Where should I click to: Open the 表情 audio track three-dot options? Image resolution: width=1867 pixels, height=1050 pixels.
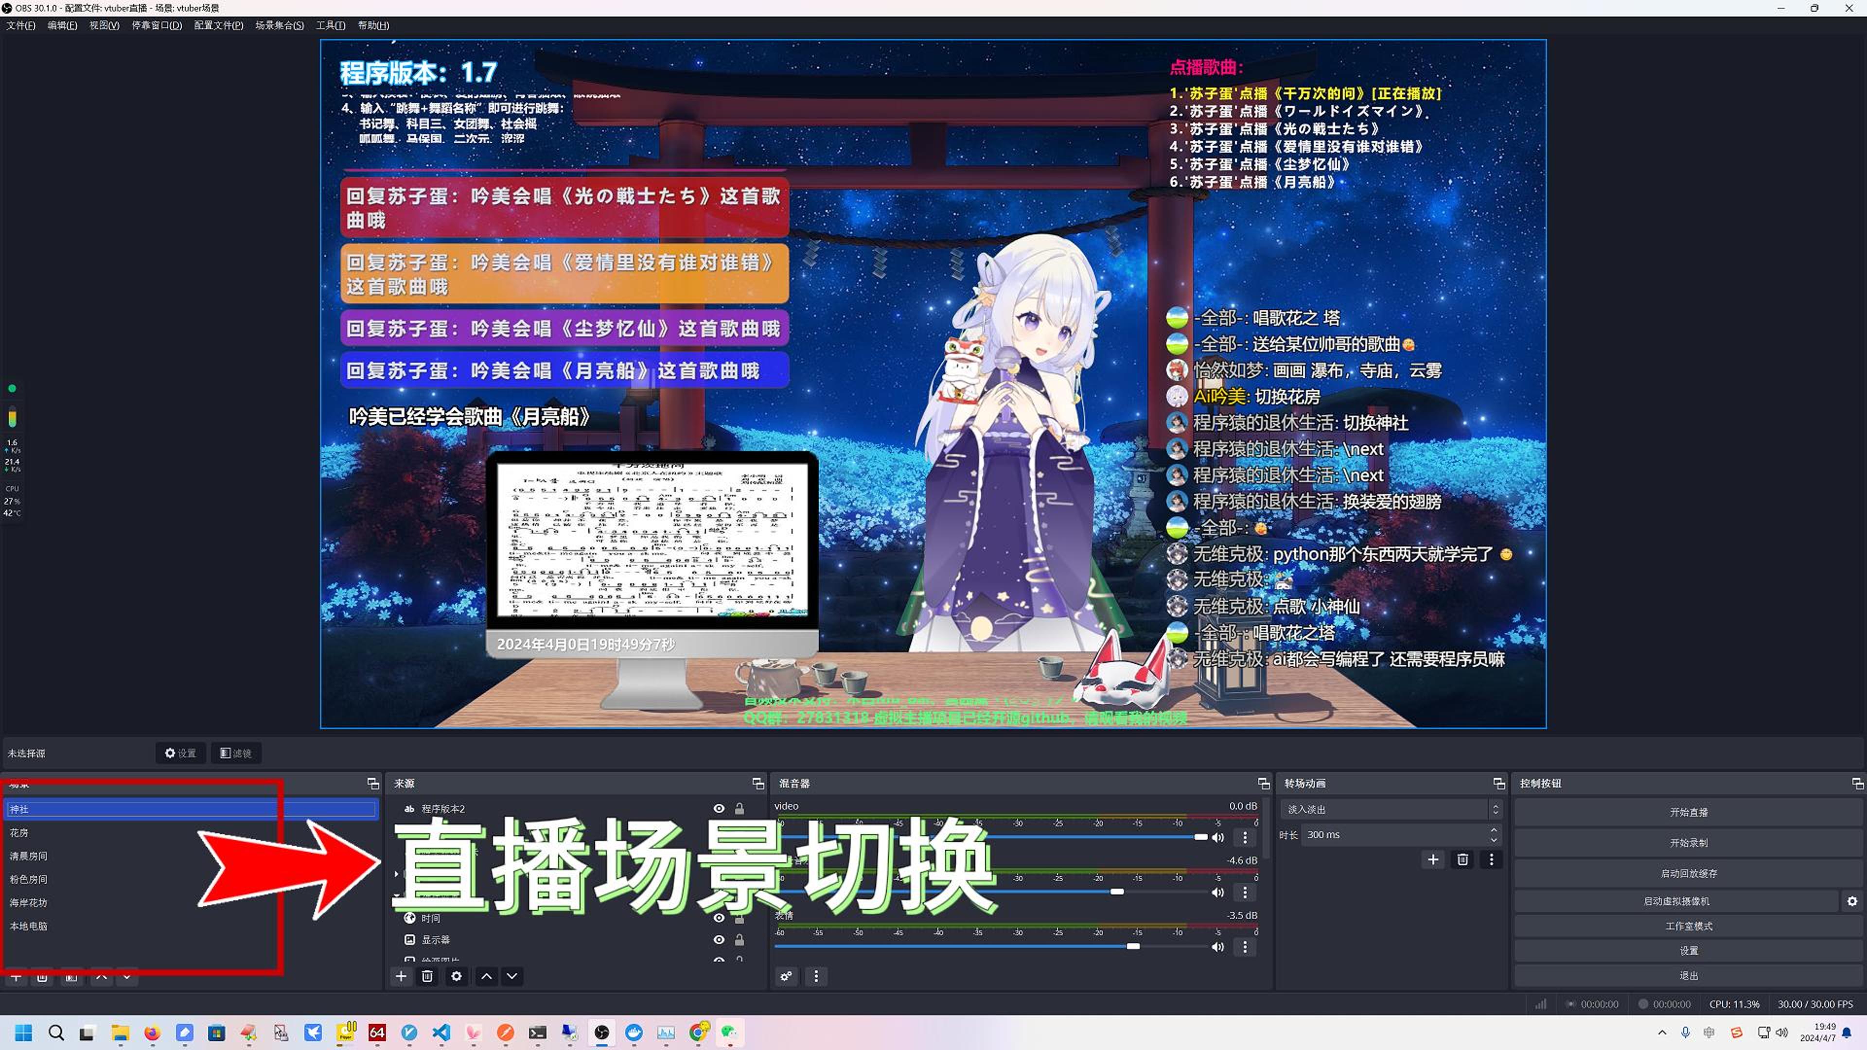coord(1245,946)
